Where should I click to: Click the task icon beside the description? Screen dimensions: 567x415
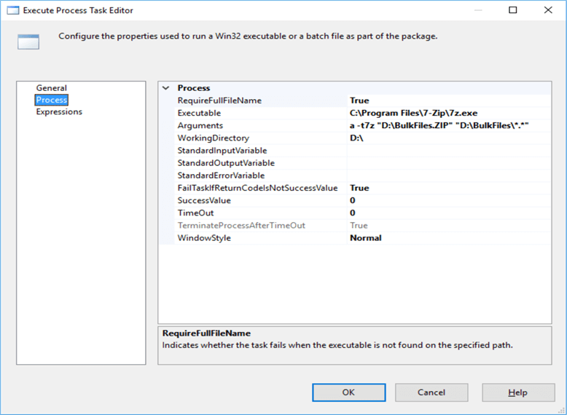[x=28, y=41]
